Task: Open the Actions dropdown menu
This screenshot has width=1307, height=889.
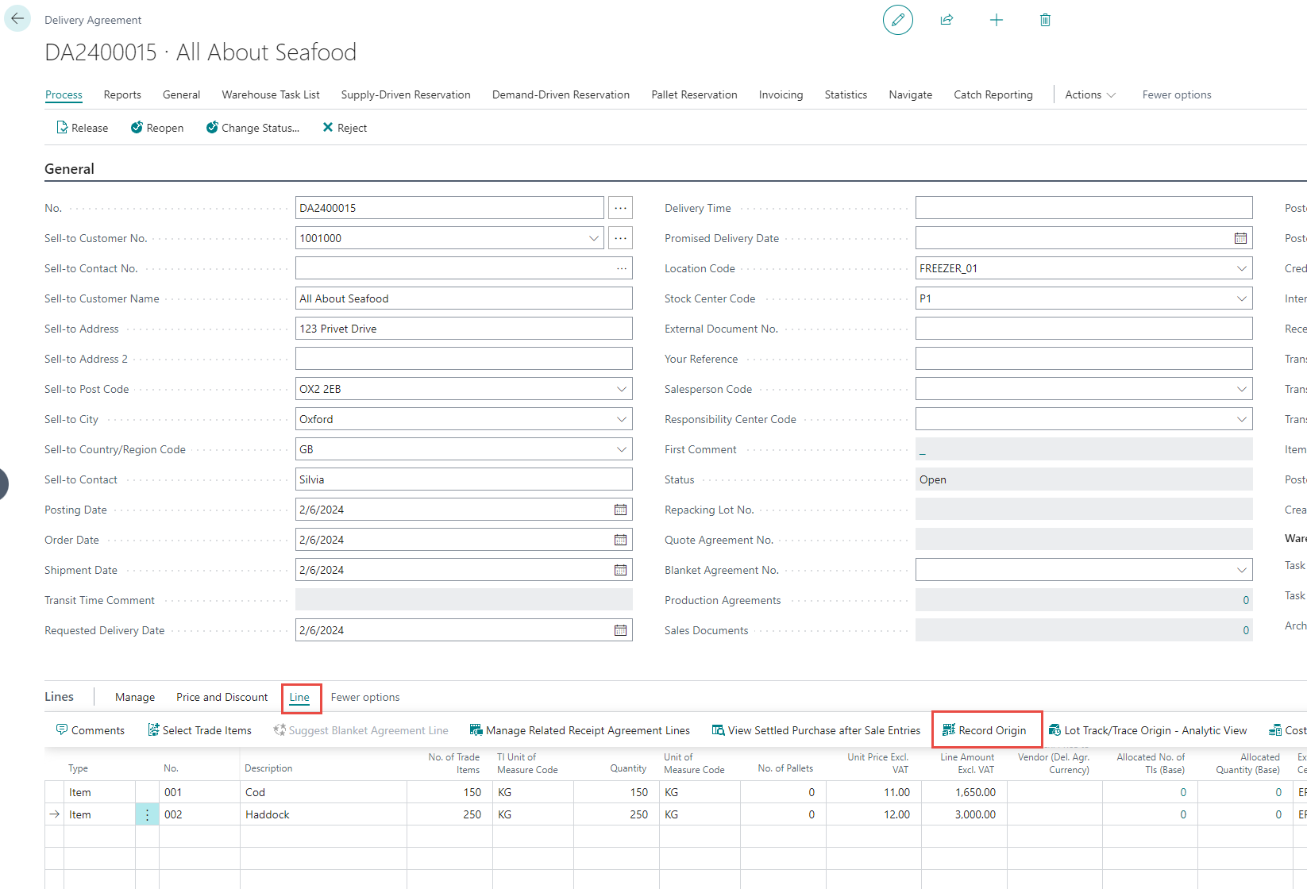Action: coord(1089,94)
